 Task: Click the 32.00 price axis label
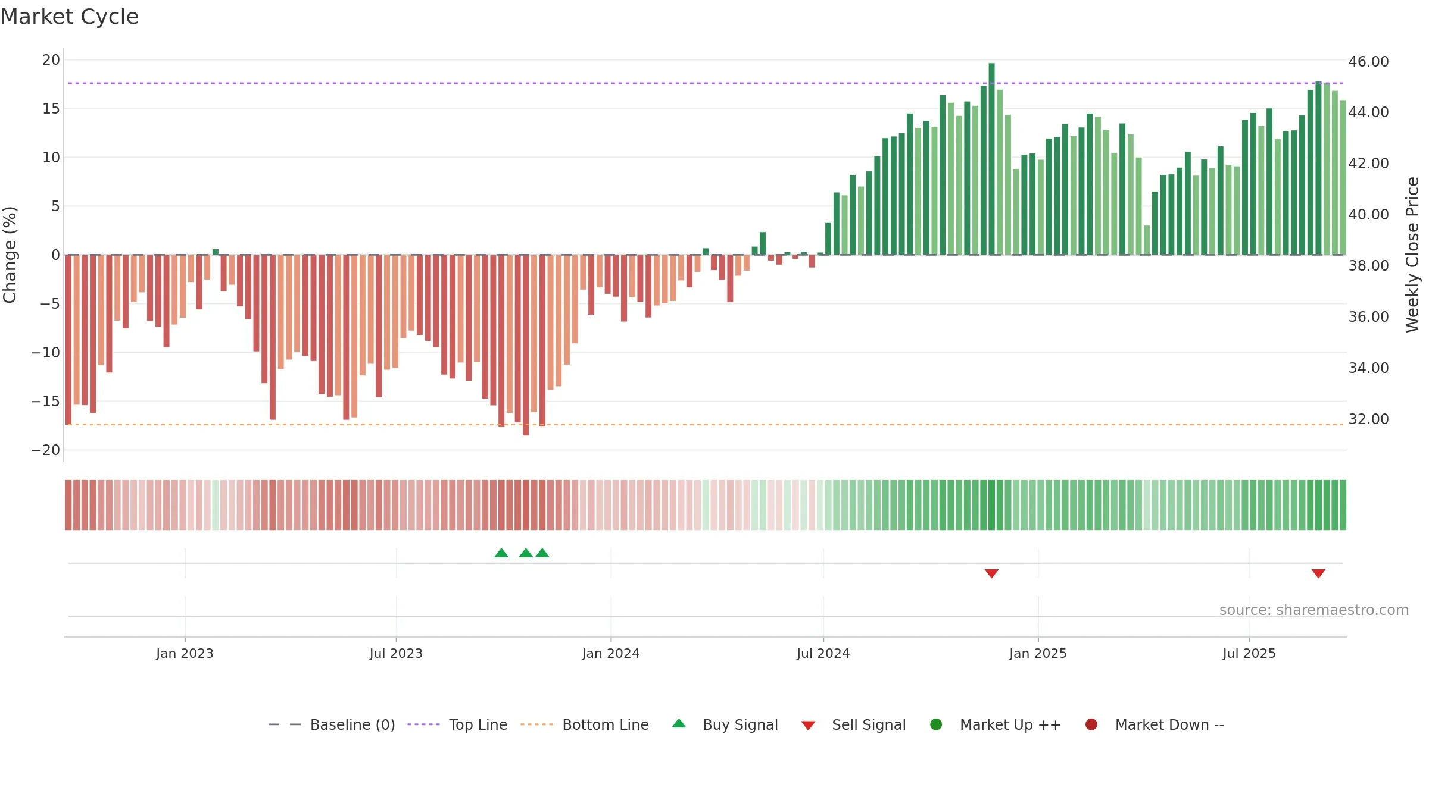[x=1368, y=419]
